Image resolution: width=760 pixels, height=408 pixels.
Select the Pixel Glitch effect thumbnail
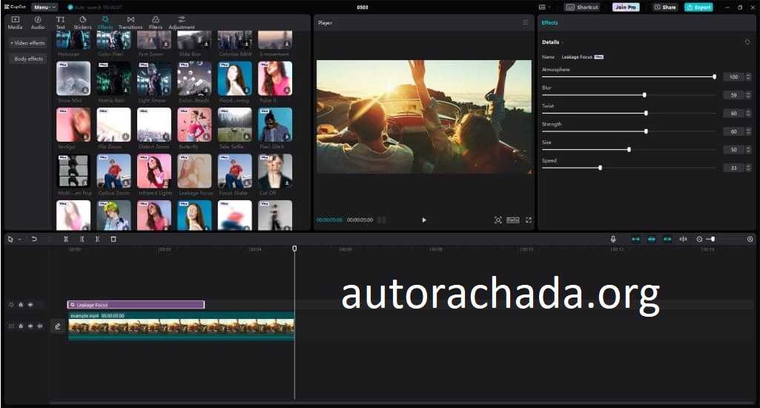[x=275, y=125]
